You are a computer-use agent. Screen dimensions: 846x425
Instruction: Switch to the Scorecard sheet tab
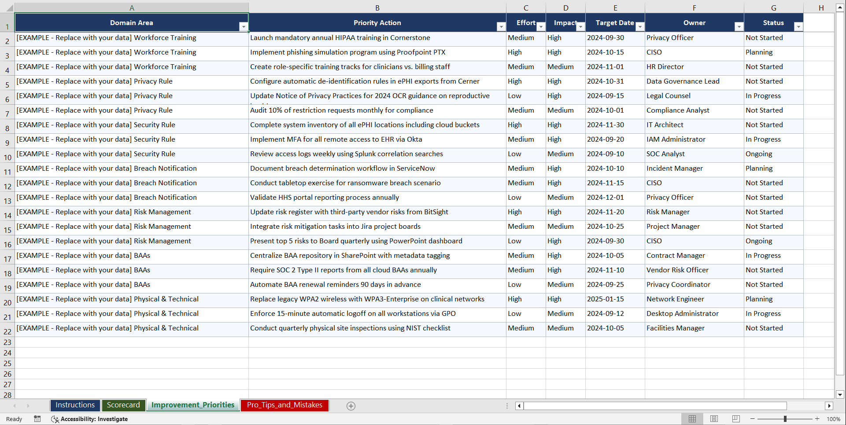123,405
